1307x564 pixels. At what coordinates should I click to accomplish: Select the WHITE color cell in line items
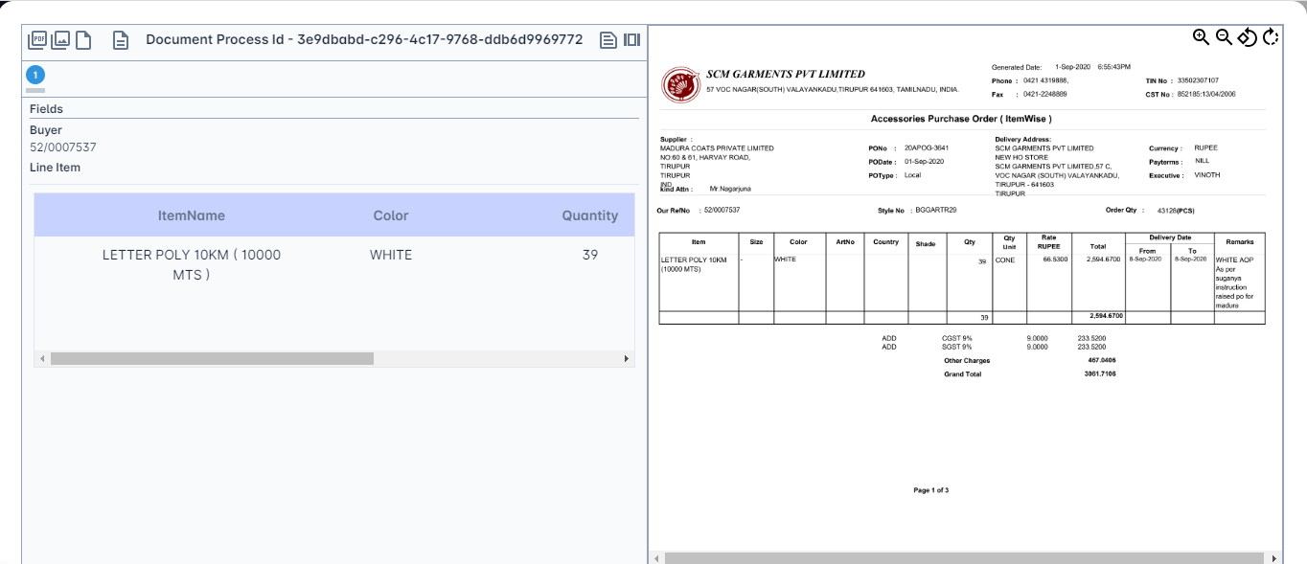391,255
